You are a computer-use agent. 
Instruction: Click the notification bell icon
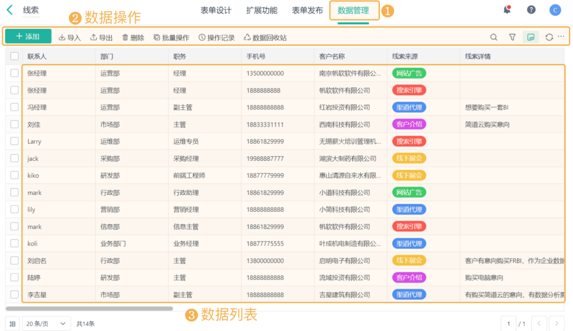(507, 9)
